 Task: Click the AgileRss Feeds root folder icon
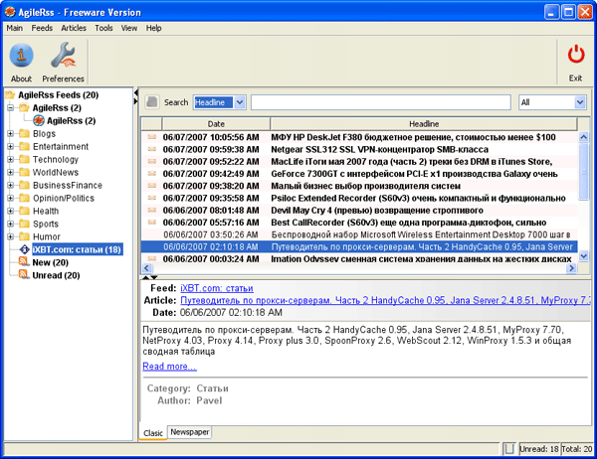coord(10,94)
